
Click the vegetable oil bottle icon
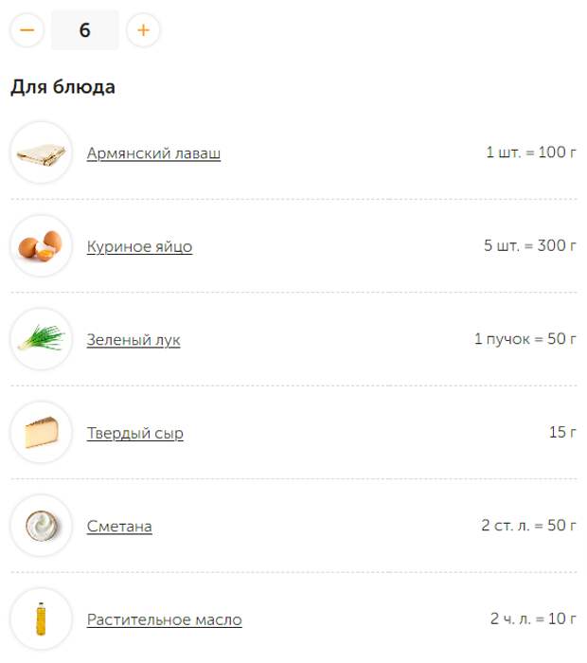click(42, 619)
